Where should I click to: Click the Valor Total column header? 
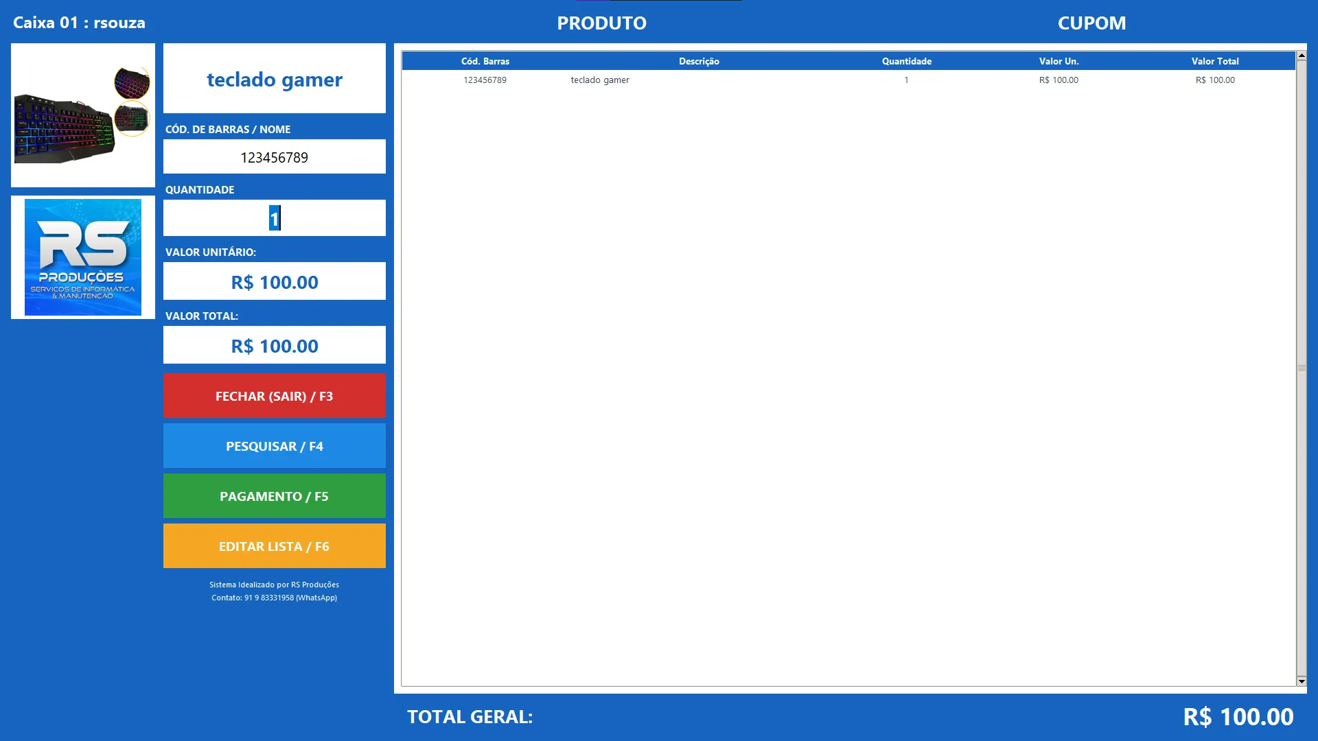point(1215,61)
